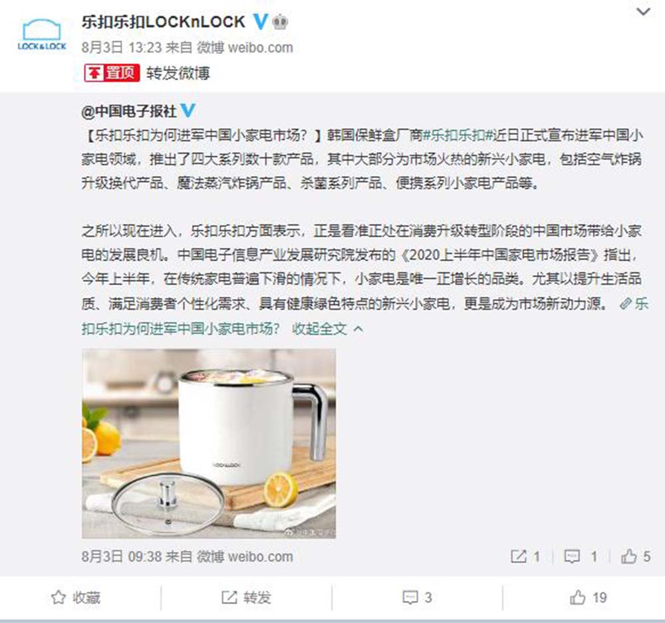Viewport: 665px width, 623px height.
Task: Open comments on the original post
Action: tap(581, 557)
